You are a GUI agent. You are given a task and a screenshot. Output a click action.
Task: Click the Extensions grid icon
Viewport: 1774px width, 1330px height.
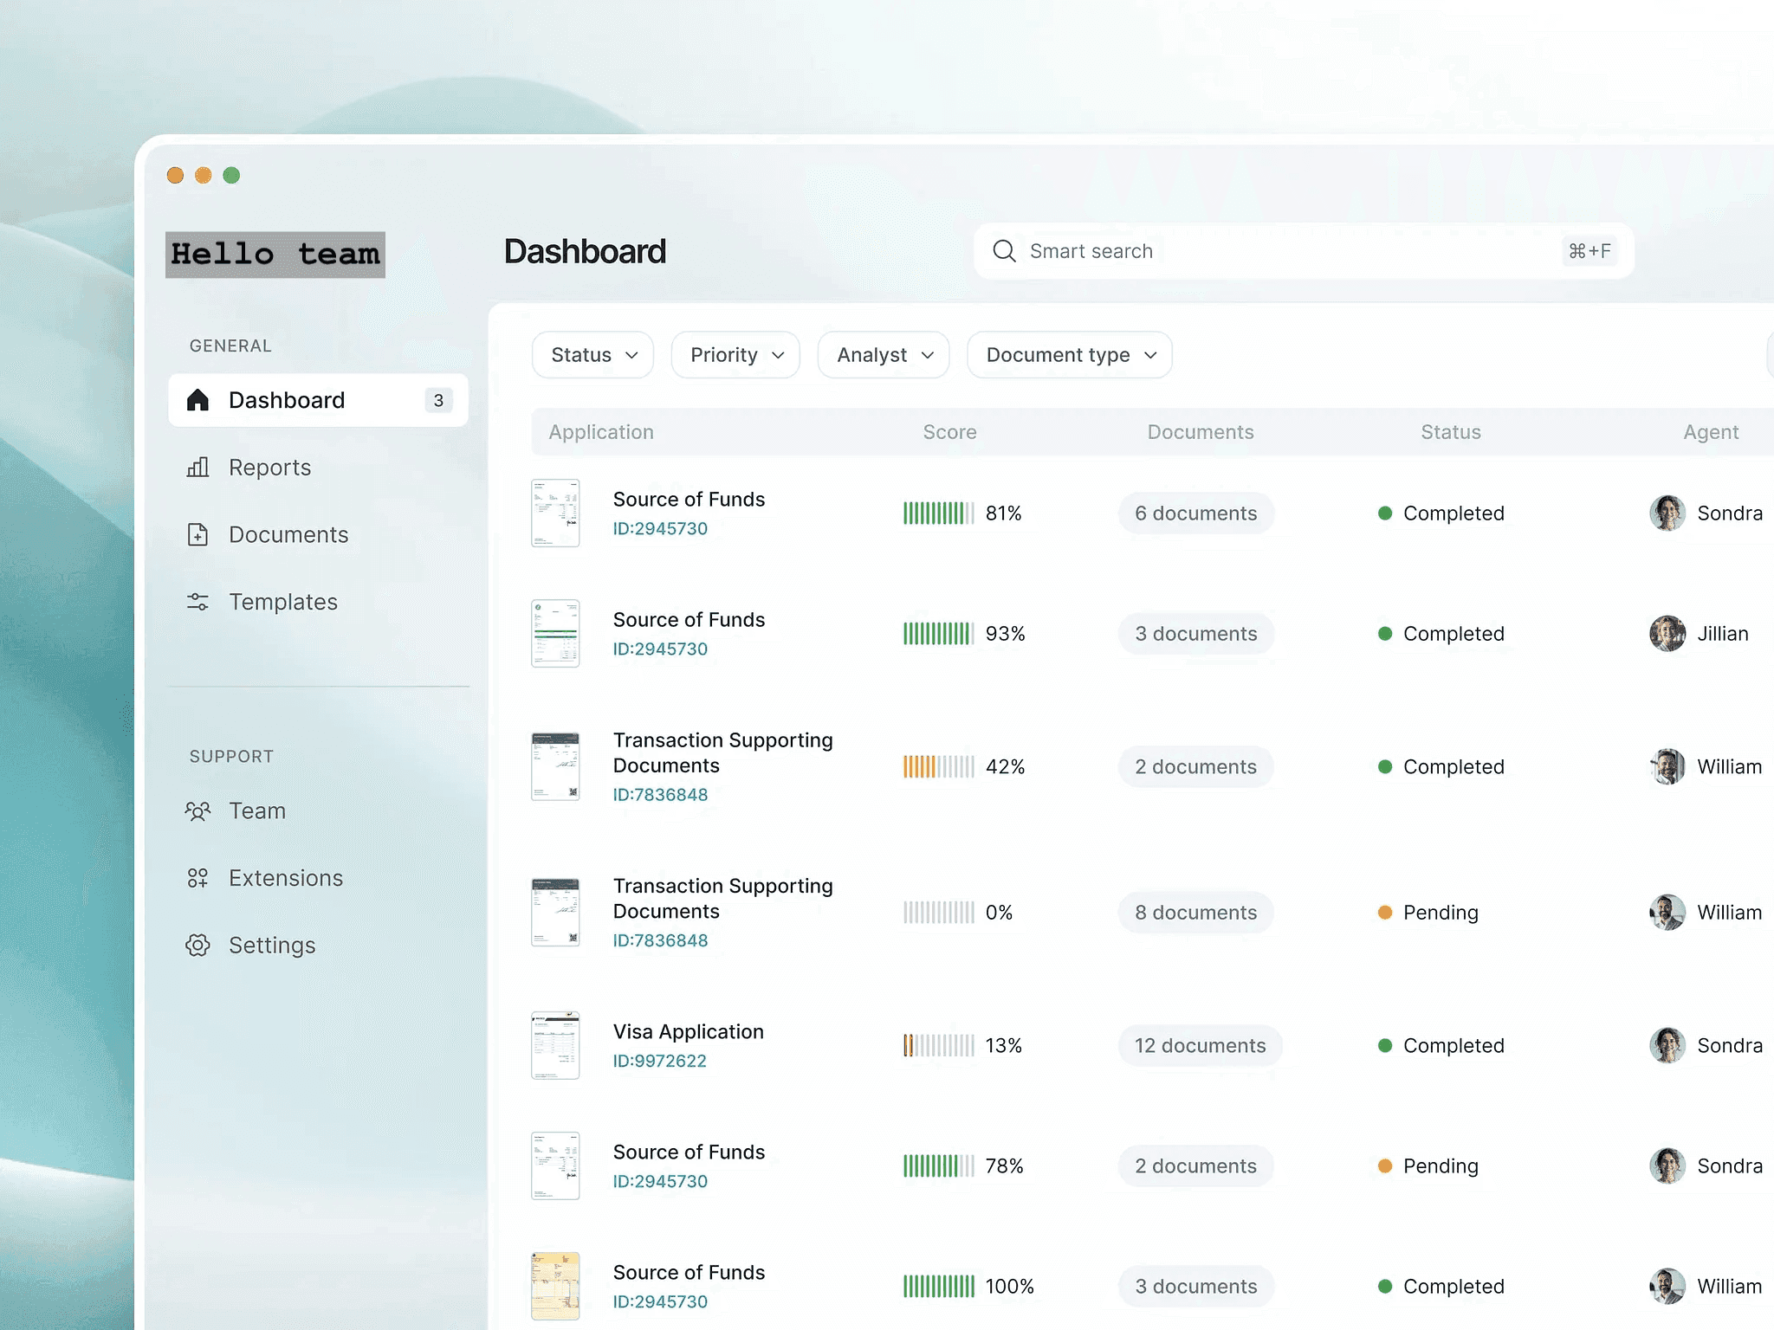[x=197, y=878]
